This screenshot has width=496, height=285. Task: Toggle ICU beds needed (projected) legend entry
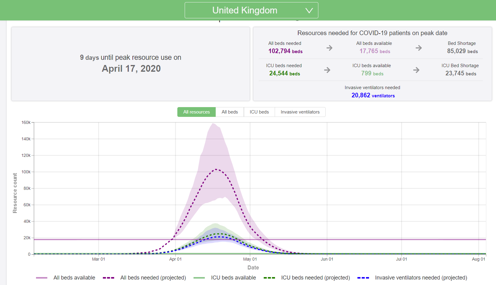[315, 278]
